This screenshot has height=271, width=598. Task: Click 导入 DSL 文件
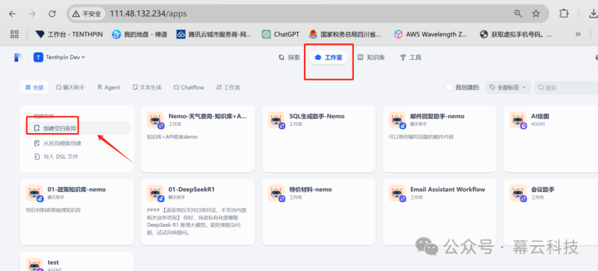(56, 157)
